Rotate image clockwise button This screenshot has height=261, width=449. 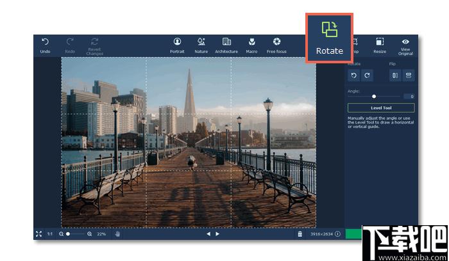367,75
